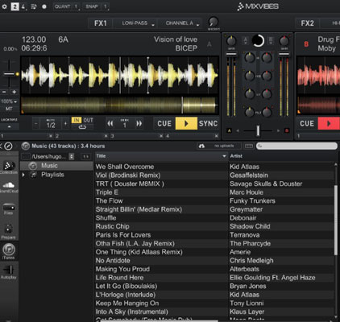Toggle the MT master tempo button
This screenshot has width=340, height=322.
click(9, 109)
